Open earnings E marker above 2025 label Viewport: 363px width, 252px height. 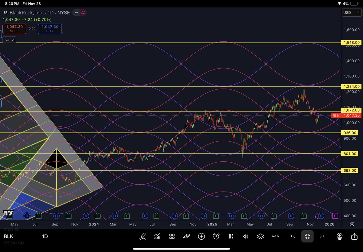216,216
